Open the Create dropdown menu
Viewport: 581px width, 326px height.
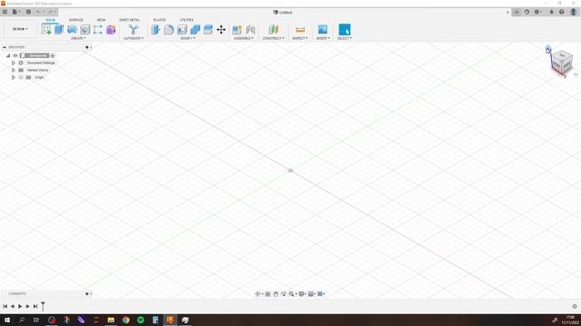78,38
